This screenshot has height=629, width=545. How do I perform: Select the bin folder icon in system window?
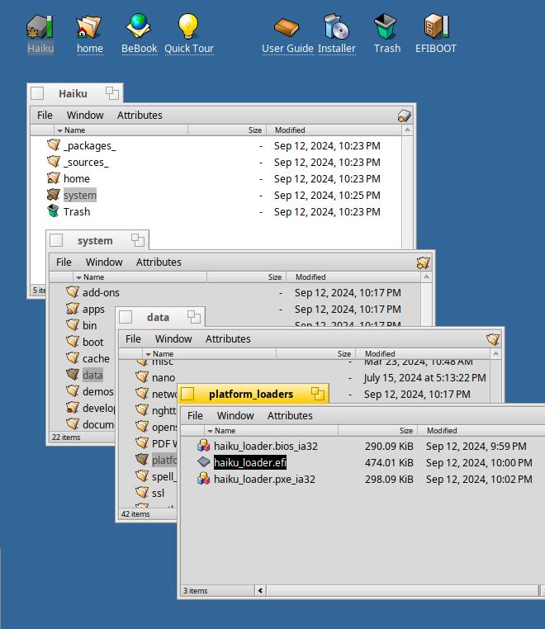coord(72,325)
